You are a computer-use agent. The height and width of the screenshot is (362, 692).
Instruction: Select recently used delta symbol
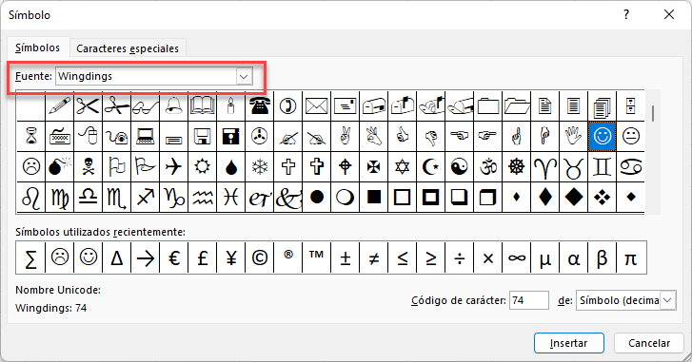coord(117,257)
